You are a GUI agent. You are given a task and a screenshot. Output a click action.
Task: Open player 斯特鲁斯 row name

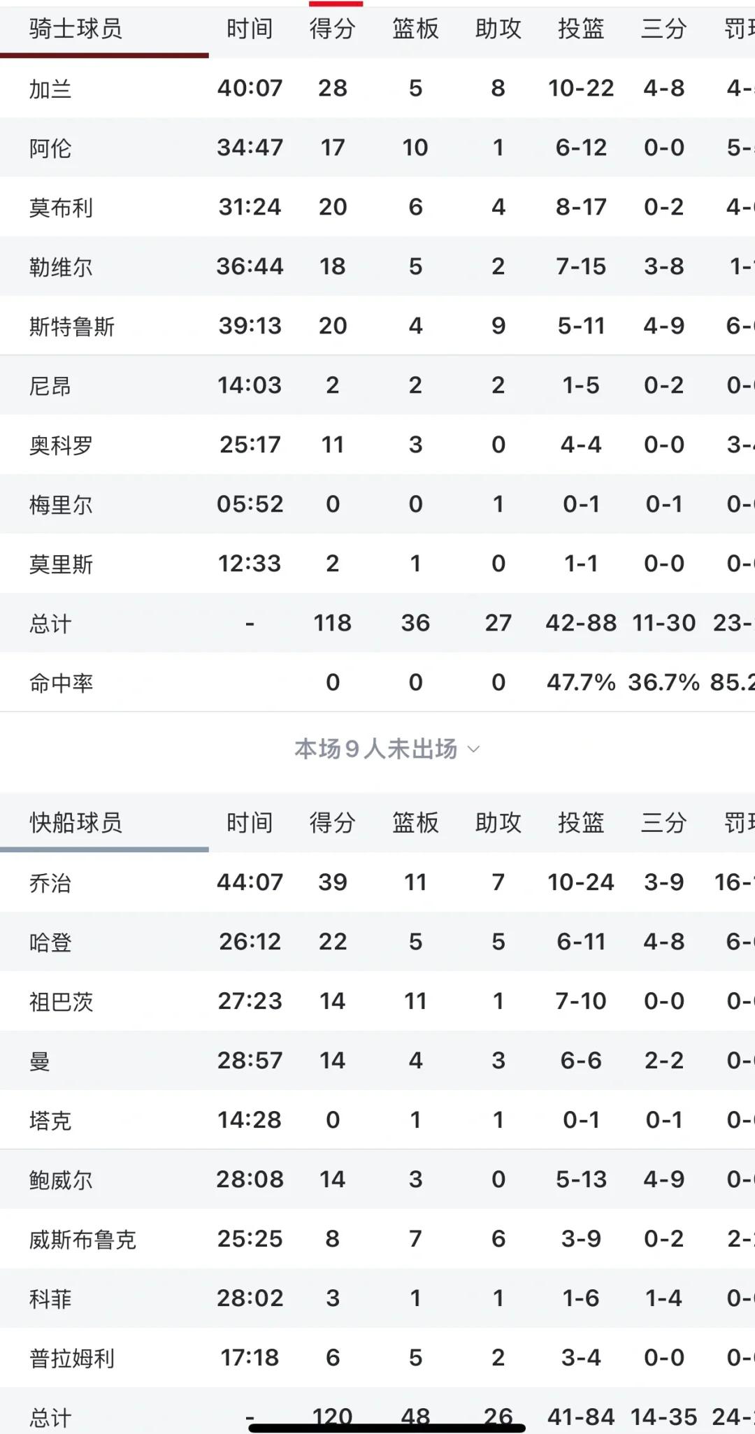[71, 327]
